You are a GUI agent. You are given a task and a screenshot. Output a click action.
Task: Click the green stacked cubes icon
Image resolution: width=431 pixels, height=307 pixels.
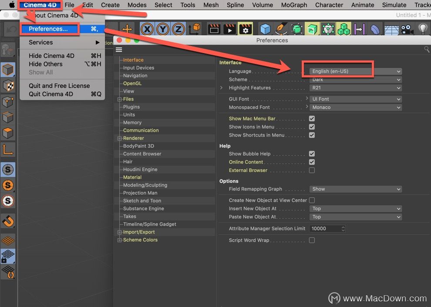click(344, 29)
